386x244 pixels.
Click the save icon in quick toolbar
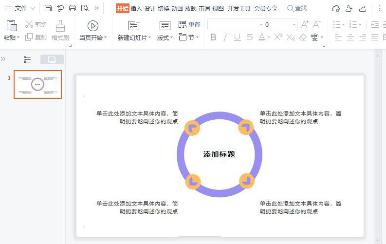pos(48,8)
